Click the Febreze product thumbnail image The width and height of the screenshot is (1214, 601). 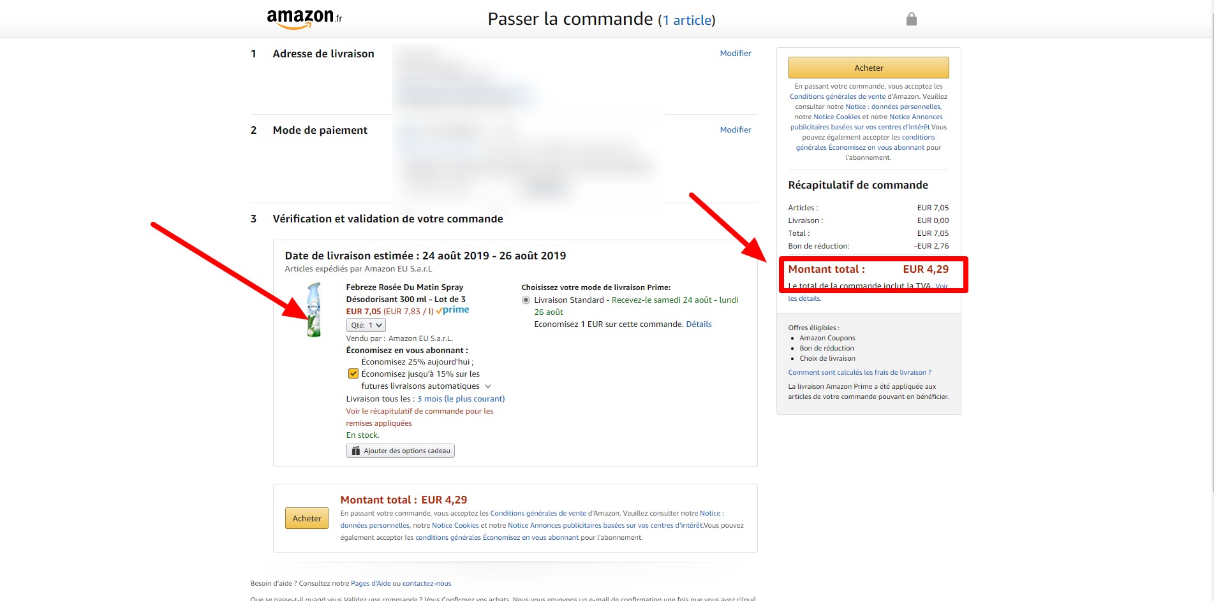pos(312,310)
